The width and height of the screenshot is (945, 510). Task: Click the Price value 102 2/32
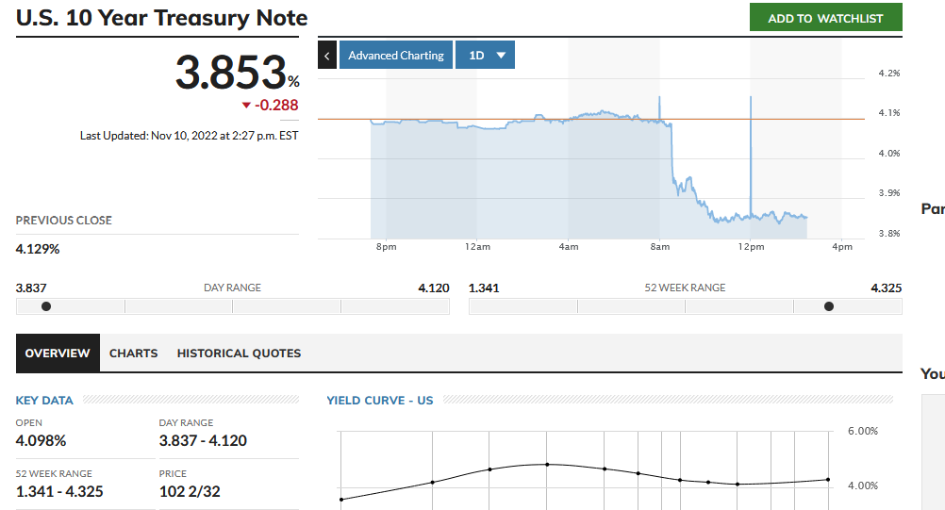190,491
